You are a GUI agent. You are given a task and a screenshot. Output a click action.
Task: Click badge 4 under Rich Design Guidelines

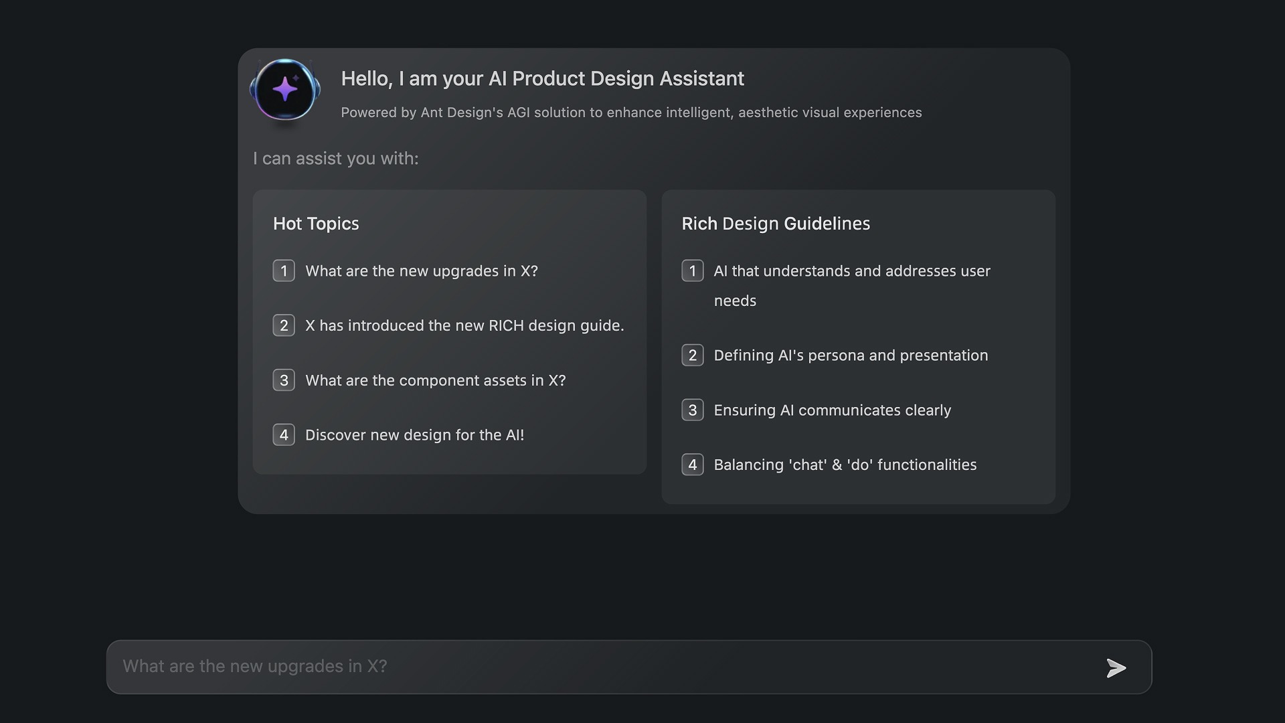tap(693, 465)
